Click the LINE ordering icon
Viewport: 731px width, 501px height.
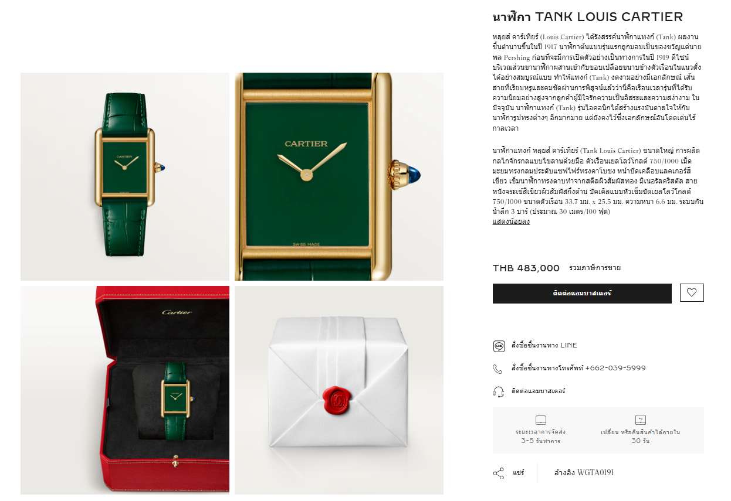[499, 346]
